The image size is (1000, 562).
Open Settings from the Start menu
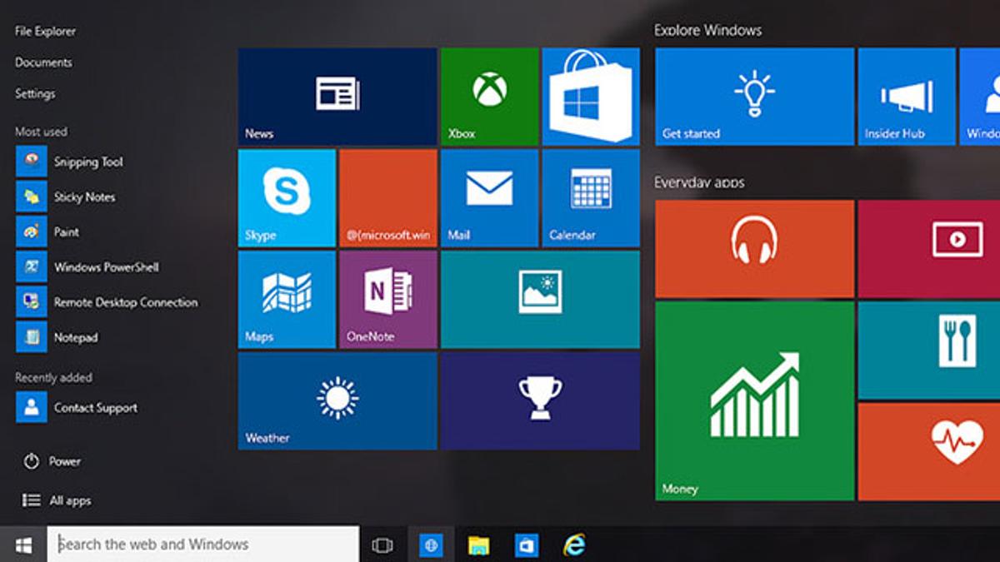[x=35, y=94]
